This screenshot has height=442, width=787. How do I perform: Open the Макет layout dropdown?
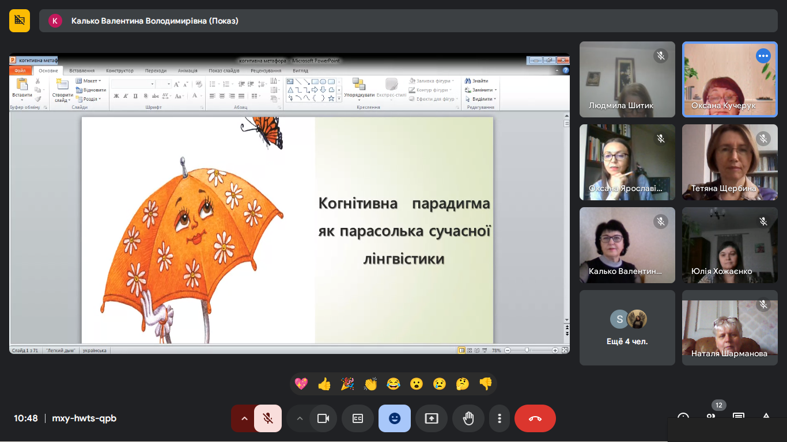88,81
